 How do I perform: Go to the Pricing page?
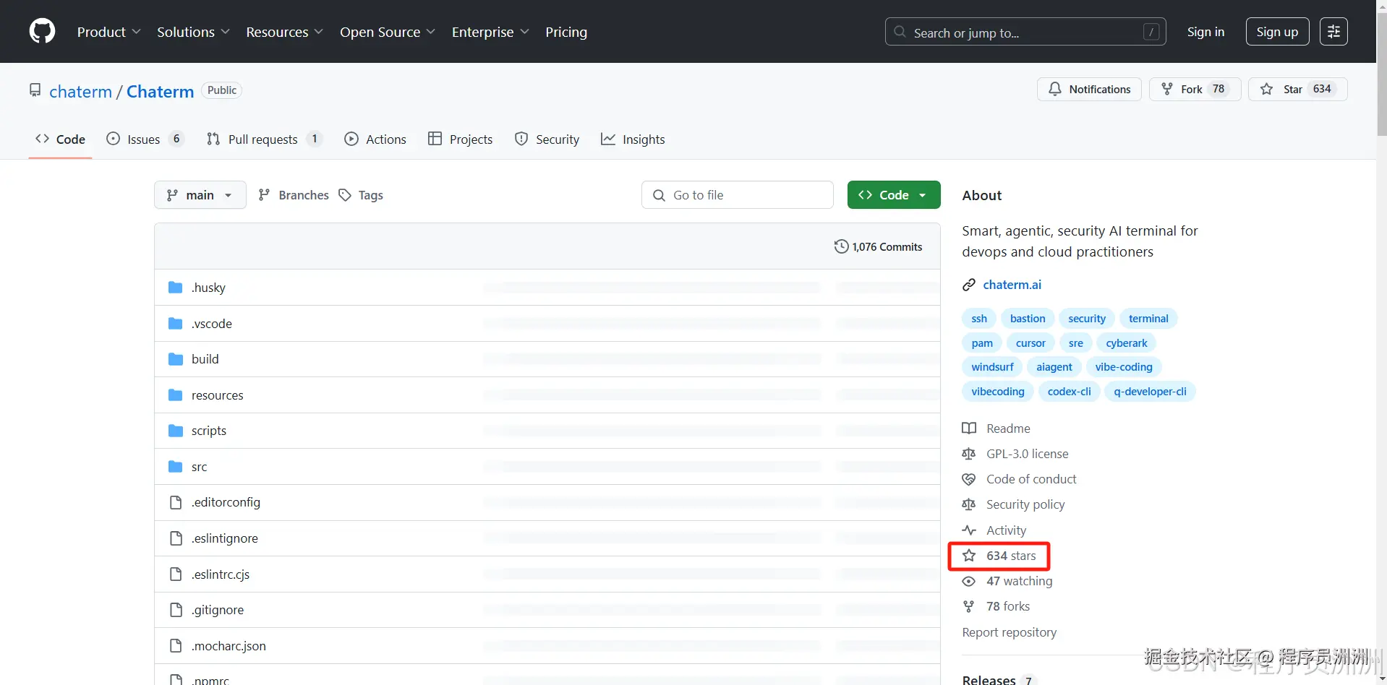pos(566,32)
